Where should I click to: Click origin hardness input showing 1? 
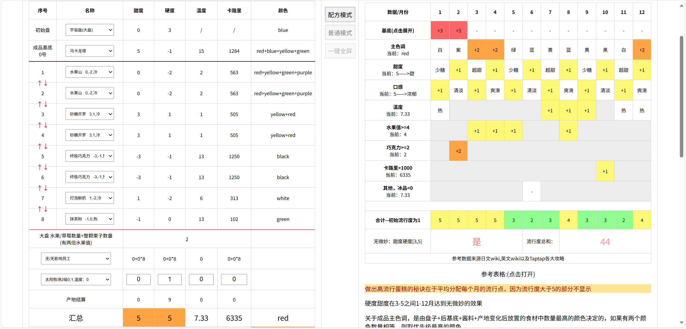click(170, 279)
